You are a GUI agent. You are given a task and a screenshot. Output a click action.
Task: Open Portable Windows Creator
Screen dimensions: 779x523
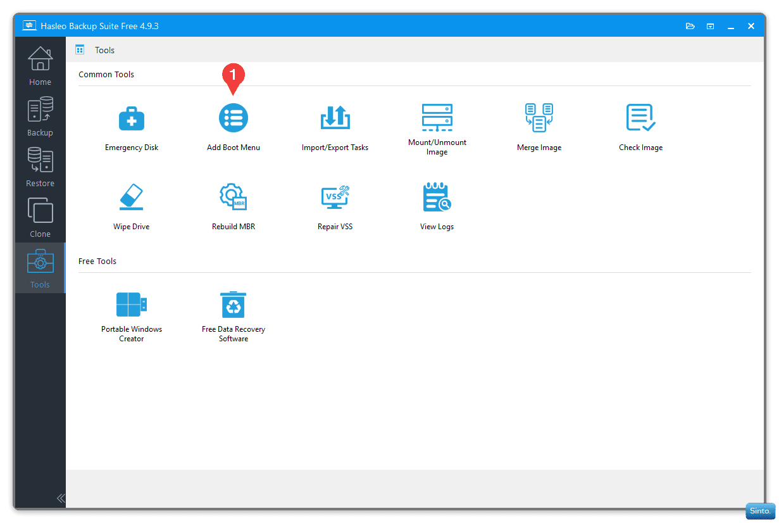click(x=132, y=317)
